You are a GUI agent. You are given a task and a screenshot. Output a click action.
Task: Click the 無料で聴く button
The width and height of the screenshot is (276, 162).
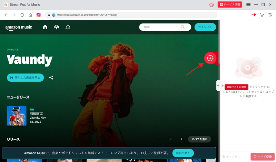pos(183,153)
